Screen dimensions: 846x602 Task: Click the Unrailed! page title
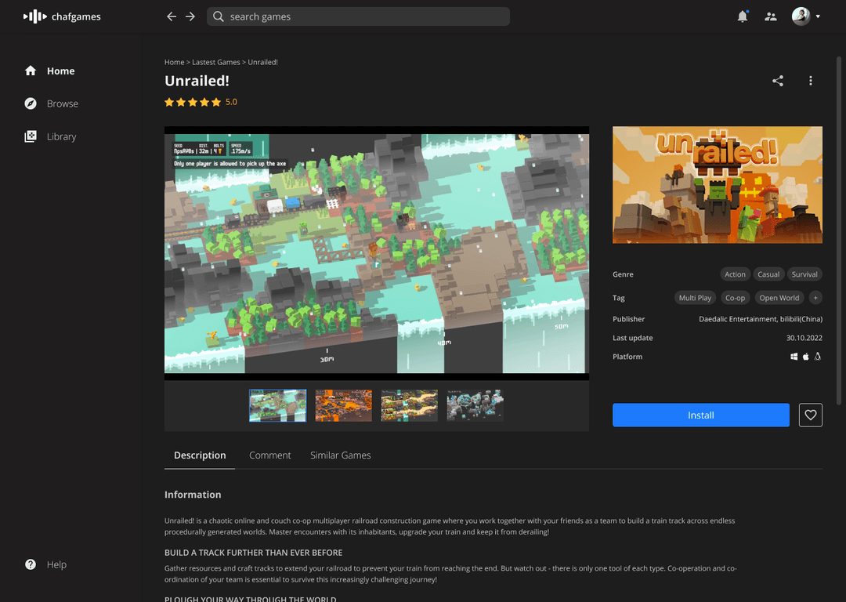coord(197,81)
